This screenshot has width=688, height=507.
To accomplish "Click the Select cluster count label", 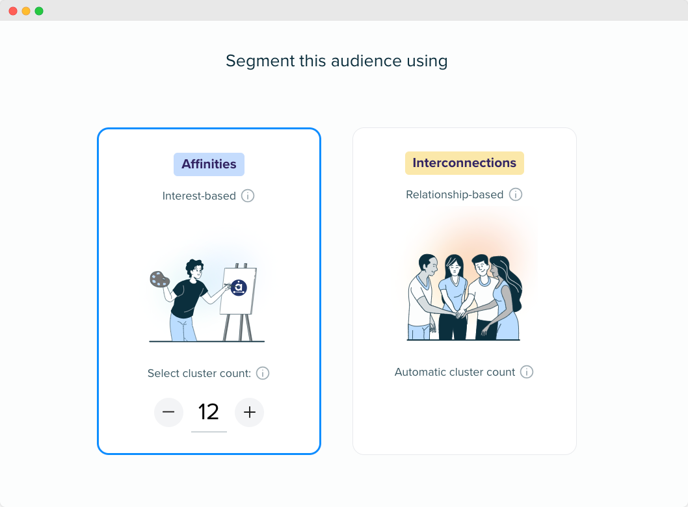I will point(199,373).
